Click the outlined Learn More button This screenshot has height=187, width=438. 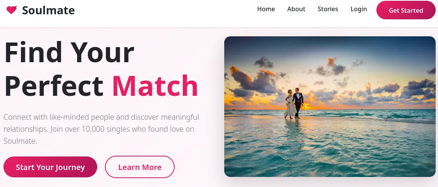pyautogui.click(x=140, y=167)
